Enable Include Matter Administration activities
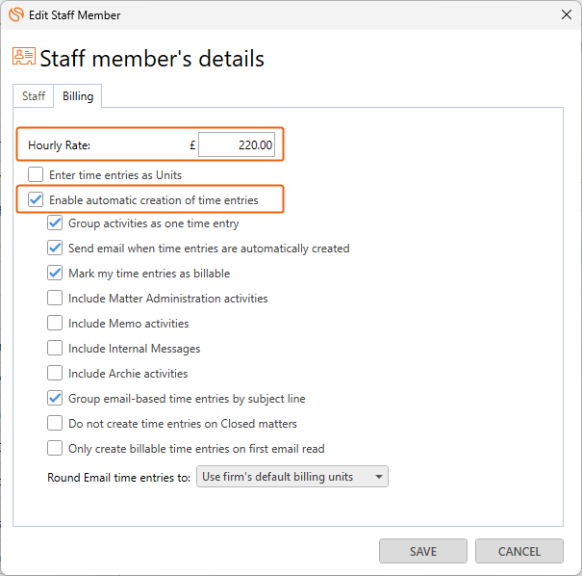Screen dimensions: 582x576 [x=55, y=298]
